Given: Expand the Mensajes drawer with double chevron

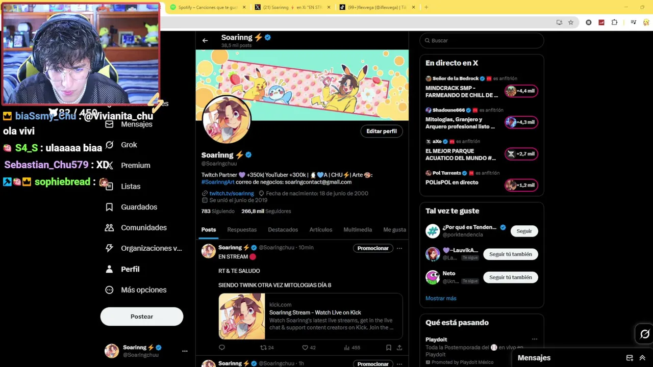Looking at the screenshot, I should click(642, 358).
